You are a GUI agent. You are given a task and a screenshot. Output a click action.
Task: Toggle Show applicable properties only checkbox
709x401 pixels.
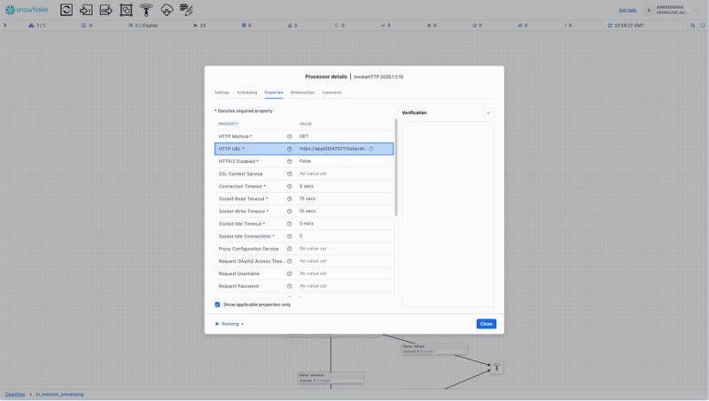(x=218, y=305)
